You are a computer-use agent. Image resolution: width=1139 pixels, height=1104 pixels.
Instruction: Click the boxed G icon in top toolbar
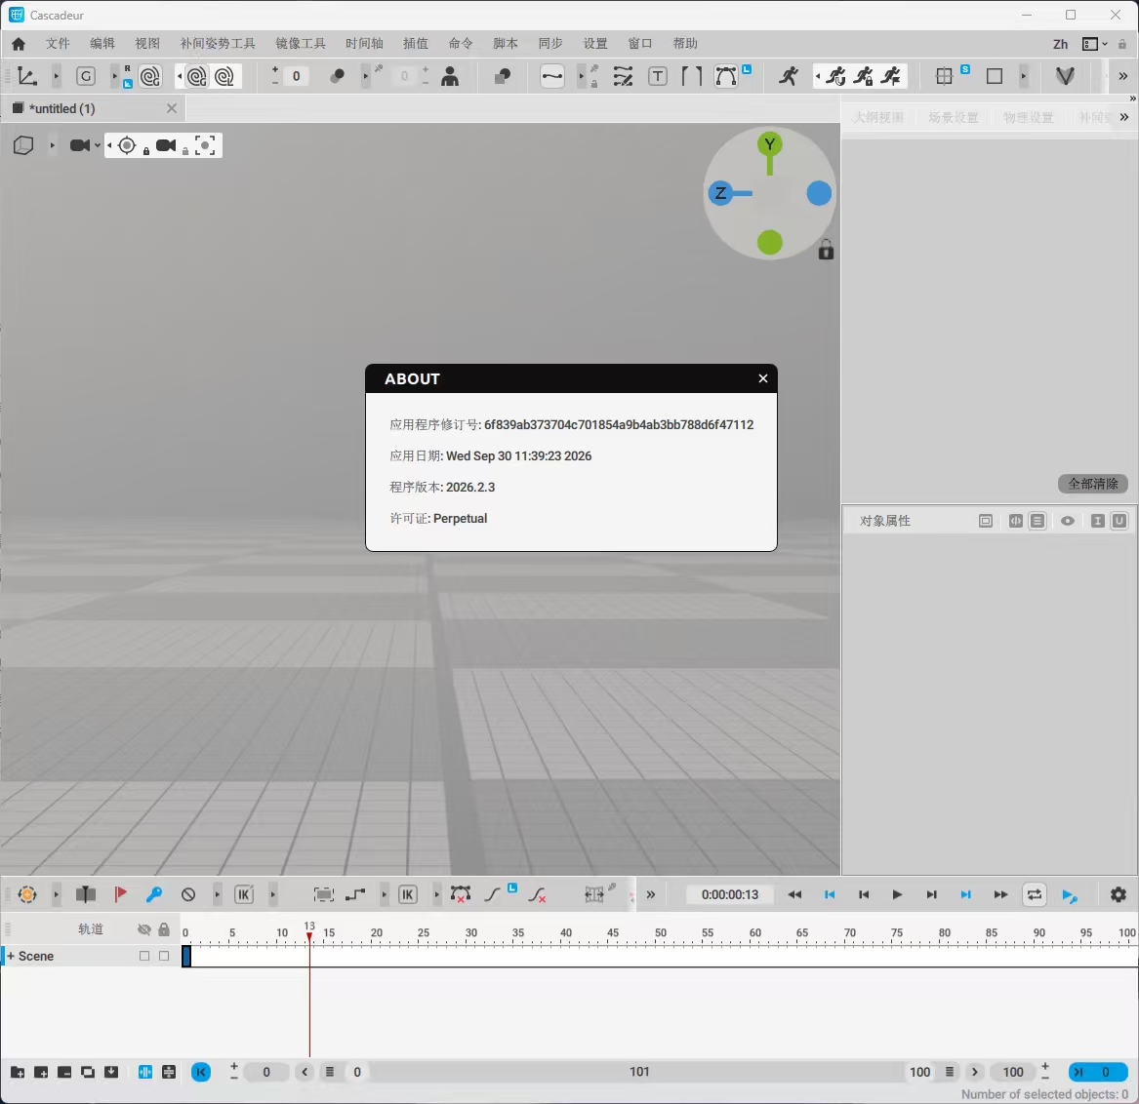86,76
